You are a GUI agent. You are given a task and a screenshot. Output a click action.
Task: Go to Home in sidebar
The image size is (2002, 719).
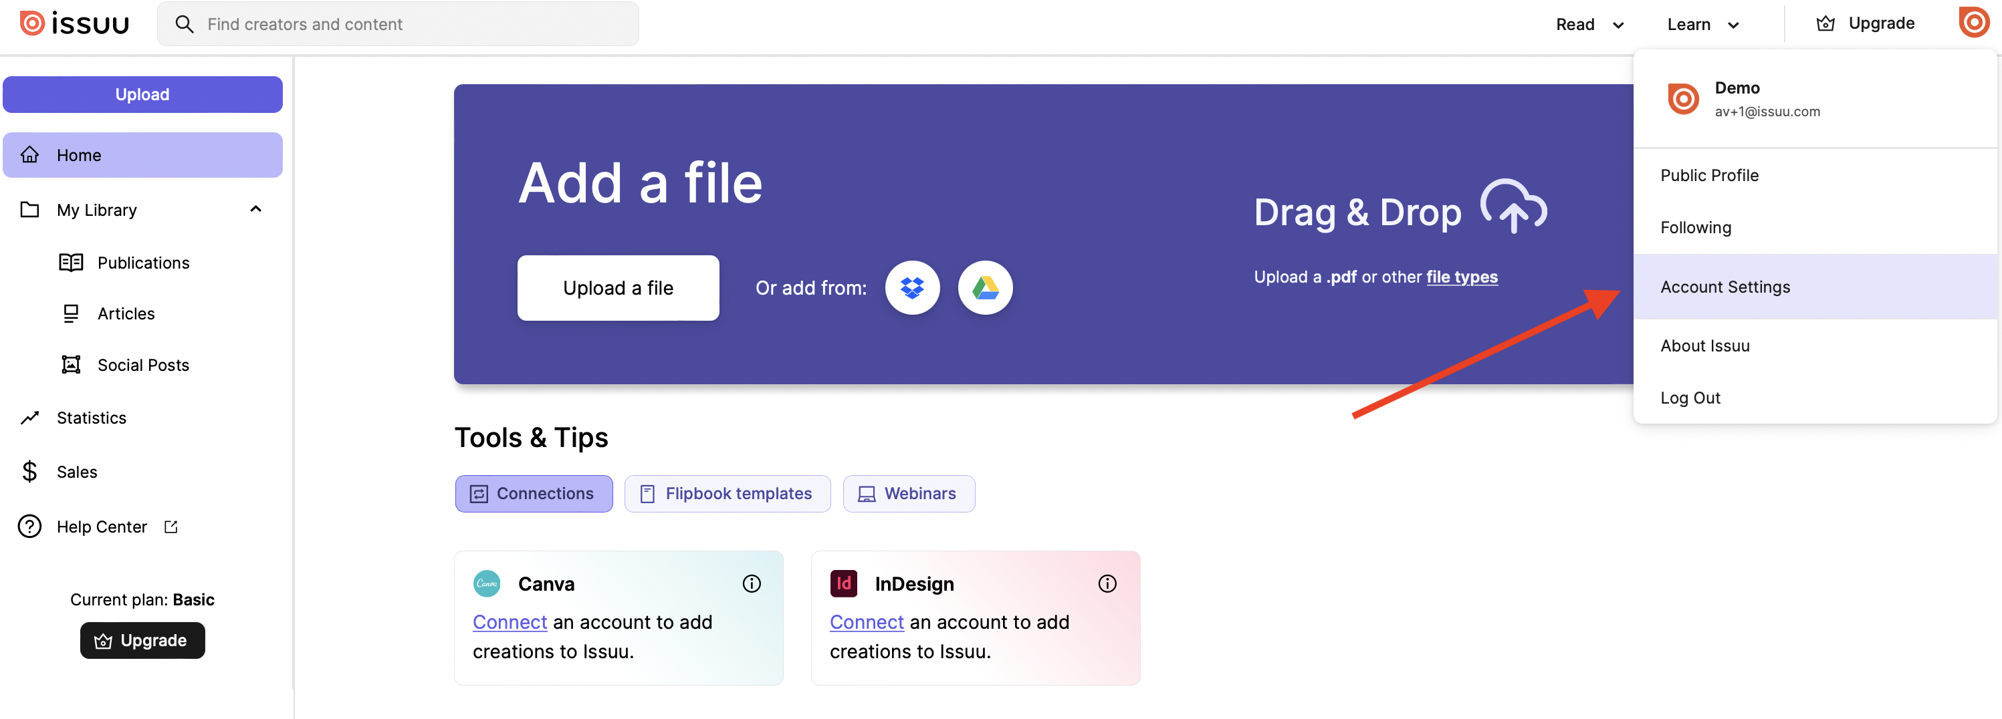142,155
